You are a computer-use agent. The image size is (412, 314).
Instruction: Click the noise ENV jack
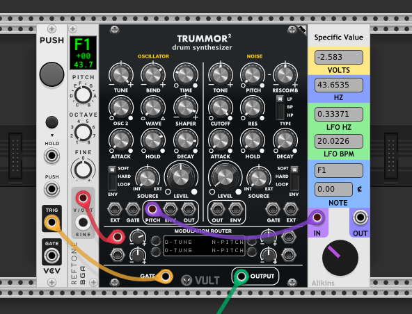click(235, 209)
